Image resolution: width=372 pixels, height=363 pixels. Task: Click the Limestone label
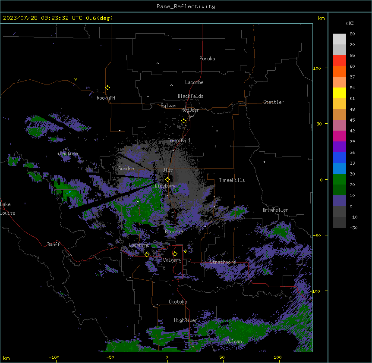tap(66, 153)
